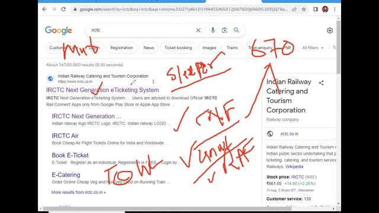
Task: View site info via the lock icon
Action: click(75, 9)
